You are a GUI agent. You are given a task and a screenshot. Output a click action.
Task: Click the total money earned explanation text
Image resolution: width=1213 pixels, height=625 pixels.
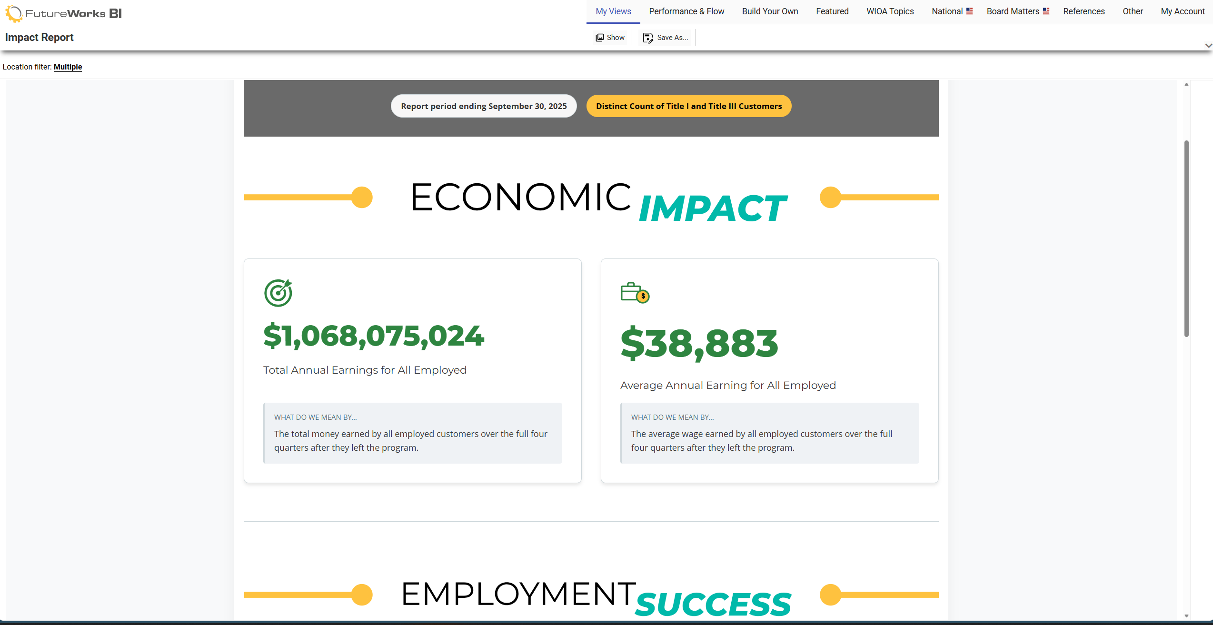(410, 441)
